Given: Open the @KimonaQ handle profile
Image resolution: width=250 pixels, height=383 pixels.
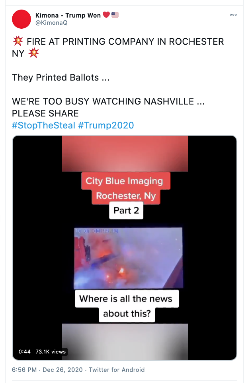Looking at the screenshot, I should point(51,23).
